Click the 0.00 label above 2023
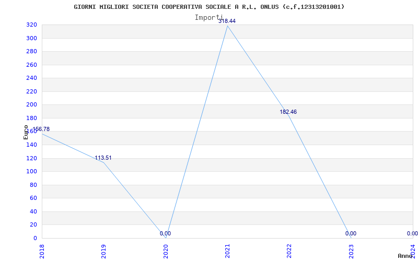Image resolution: width=418 pixels, height=261 pixels. pyautogui.click(x=351, y=233)
